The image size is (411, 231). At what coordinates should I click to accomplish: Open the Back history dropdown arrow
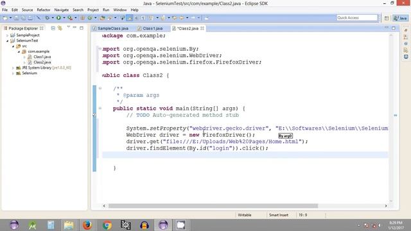[187, 18]
